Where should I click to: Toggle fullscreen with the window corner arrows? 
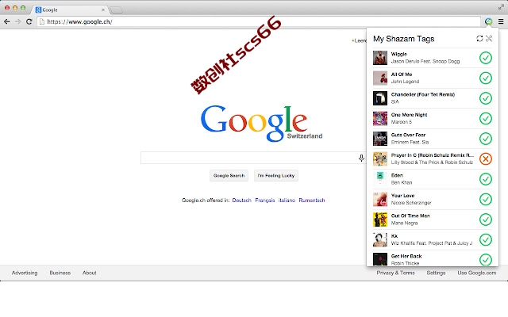[x=501, y=7]
